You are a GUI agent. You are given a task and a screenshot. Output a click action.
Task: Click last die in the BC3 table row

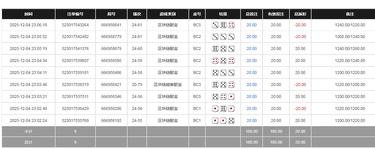231,85
